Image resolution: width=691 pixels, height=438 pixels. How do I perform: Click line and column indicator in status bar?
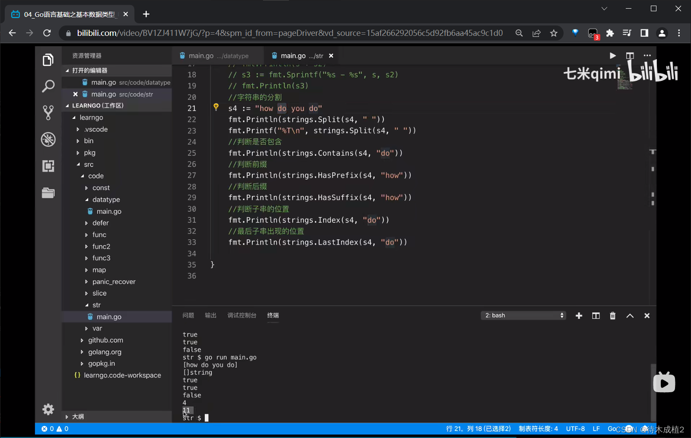click(x=478, y=428)
